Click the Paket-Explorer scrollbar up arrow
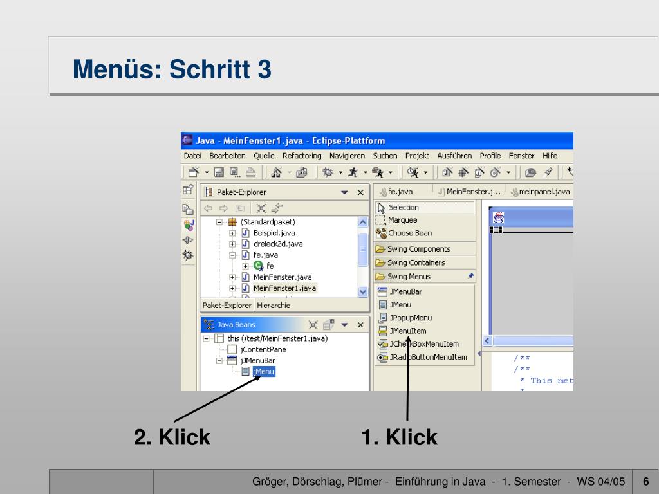 (x=363, y=222)
